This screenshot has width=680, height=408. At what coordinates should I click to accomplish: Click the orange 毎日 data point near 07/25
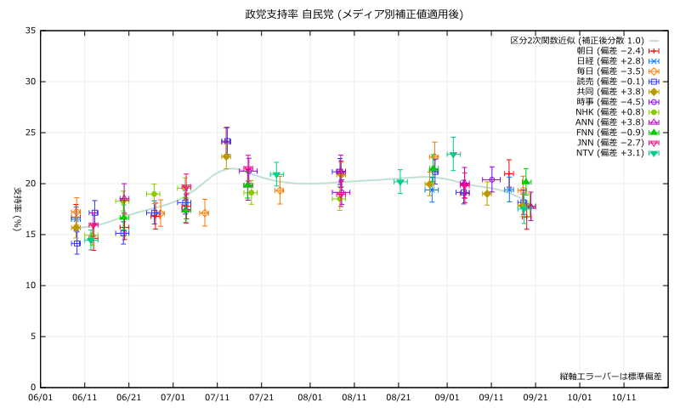point(279,190)
